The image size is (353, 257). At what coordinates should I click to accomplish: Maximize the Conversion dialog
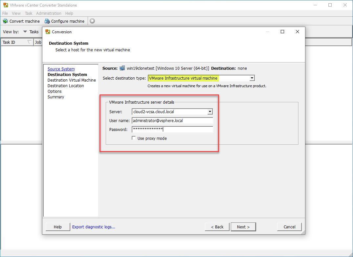pos(282,32)
